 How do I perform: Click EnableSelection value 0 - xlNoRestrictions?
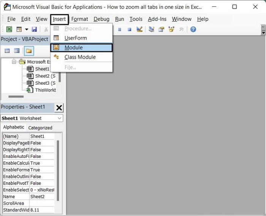coord(42,190)
